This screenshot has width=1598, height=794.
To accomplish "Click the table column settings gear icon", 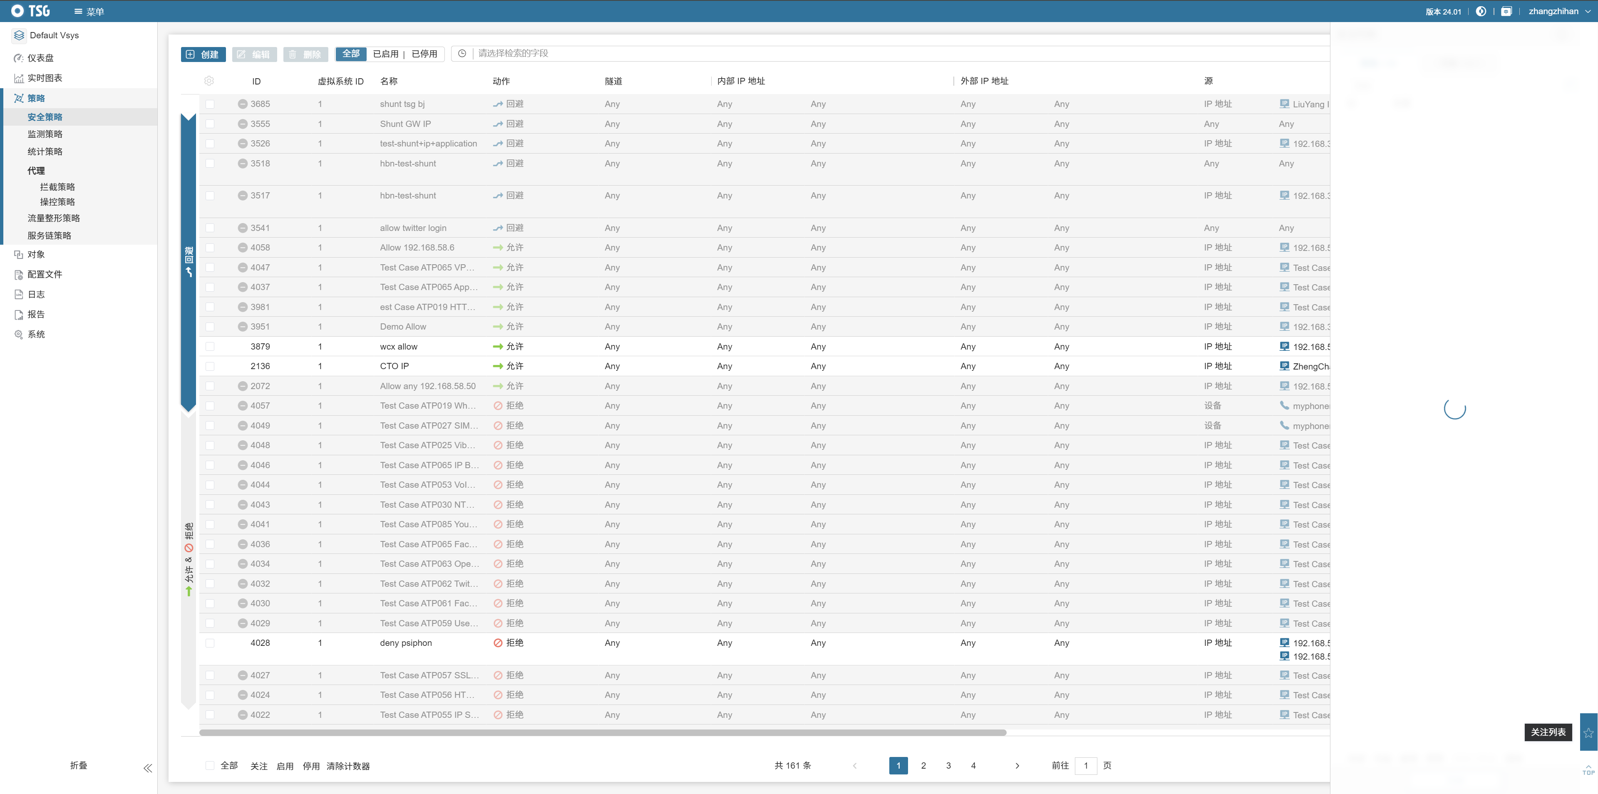I will tap(209, 81).
